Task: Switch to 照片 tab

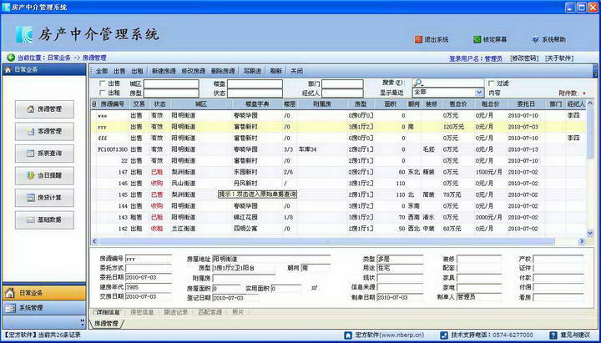Action: pos(238,312)
